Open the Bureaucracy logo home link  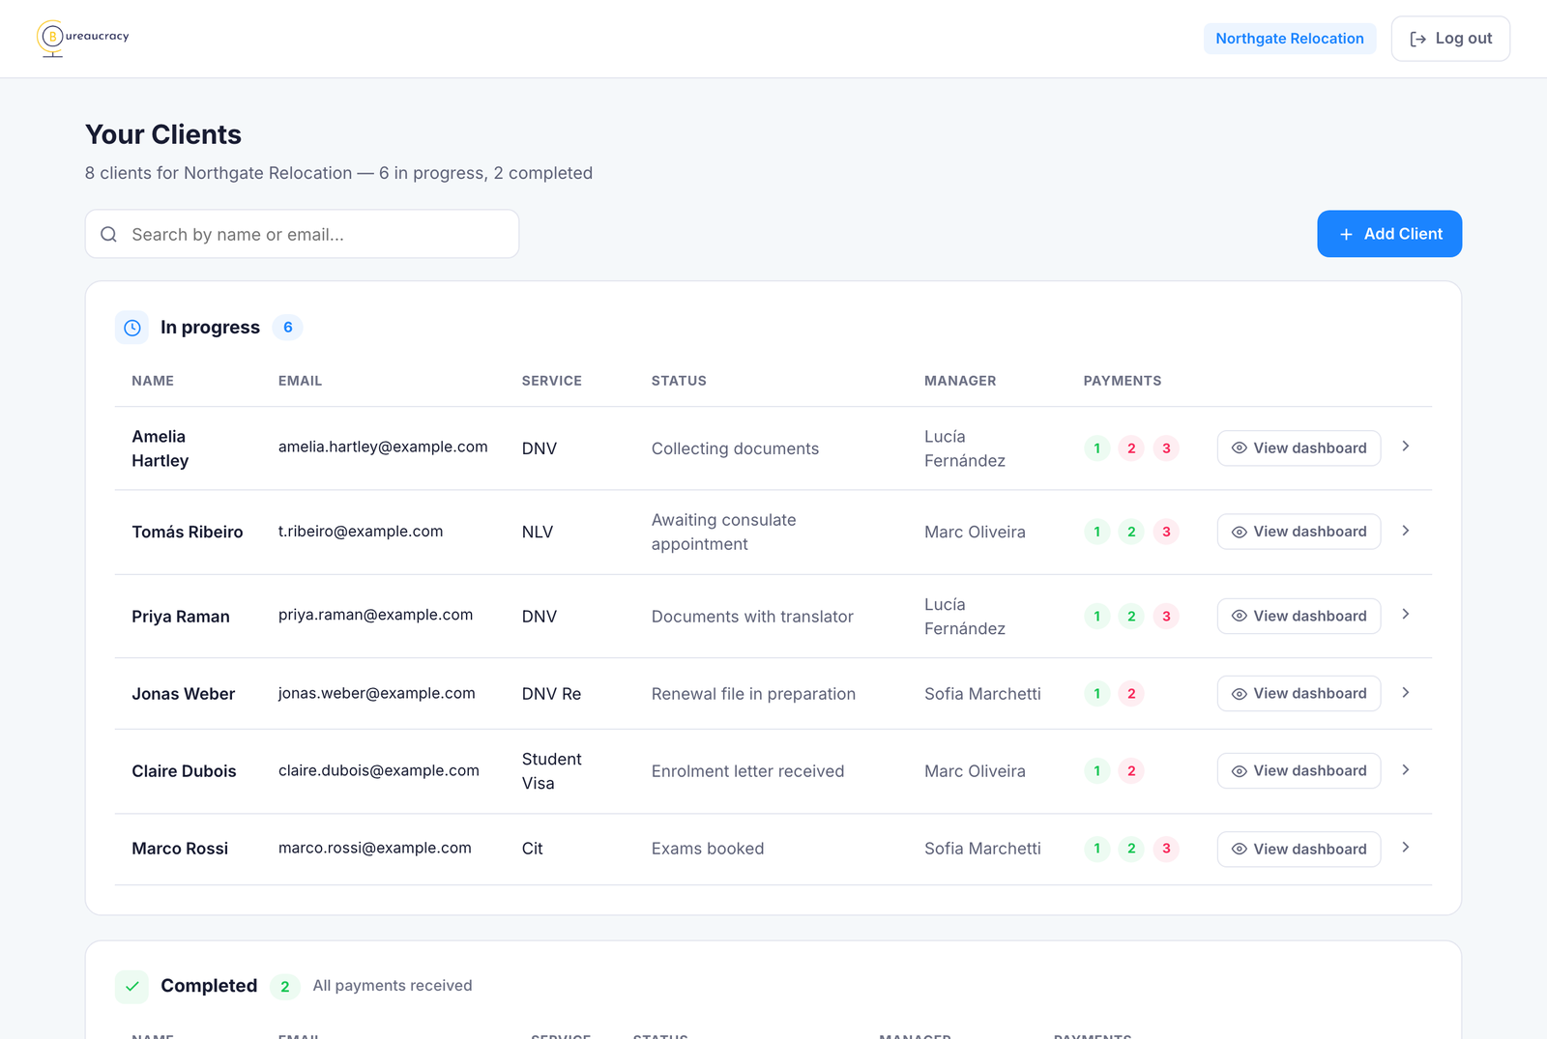83,39
